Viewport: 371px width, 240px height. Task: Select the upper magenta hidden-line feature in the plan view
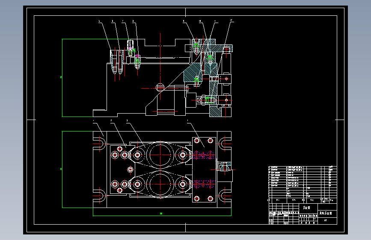[204, 155]
